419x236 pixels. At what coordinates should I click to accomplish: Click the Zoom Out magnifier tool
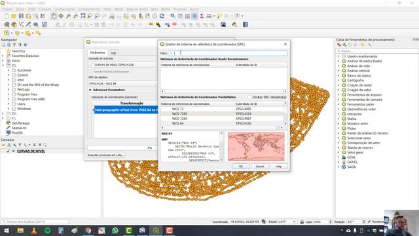[75, 16]
